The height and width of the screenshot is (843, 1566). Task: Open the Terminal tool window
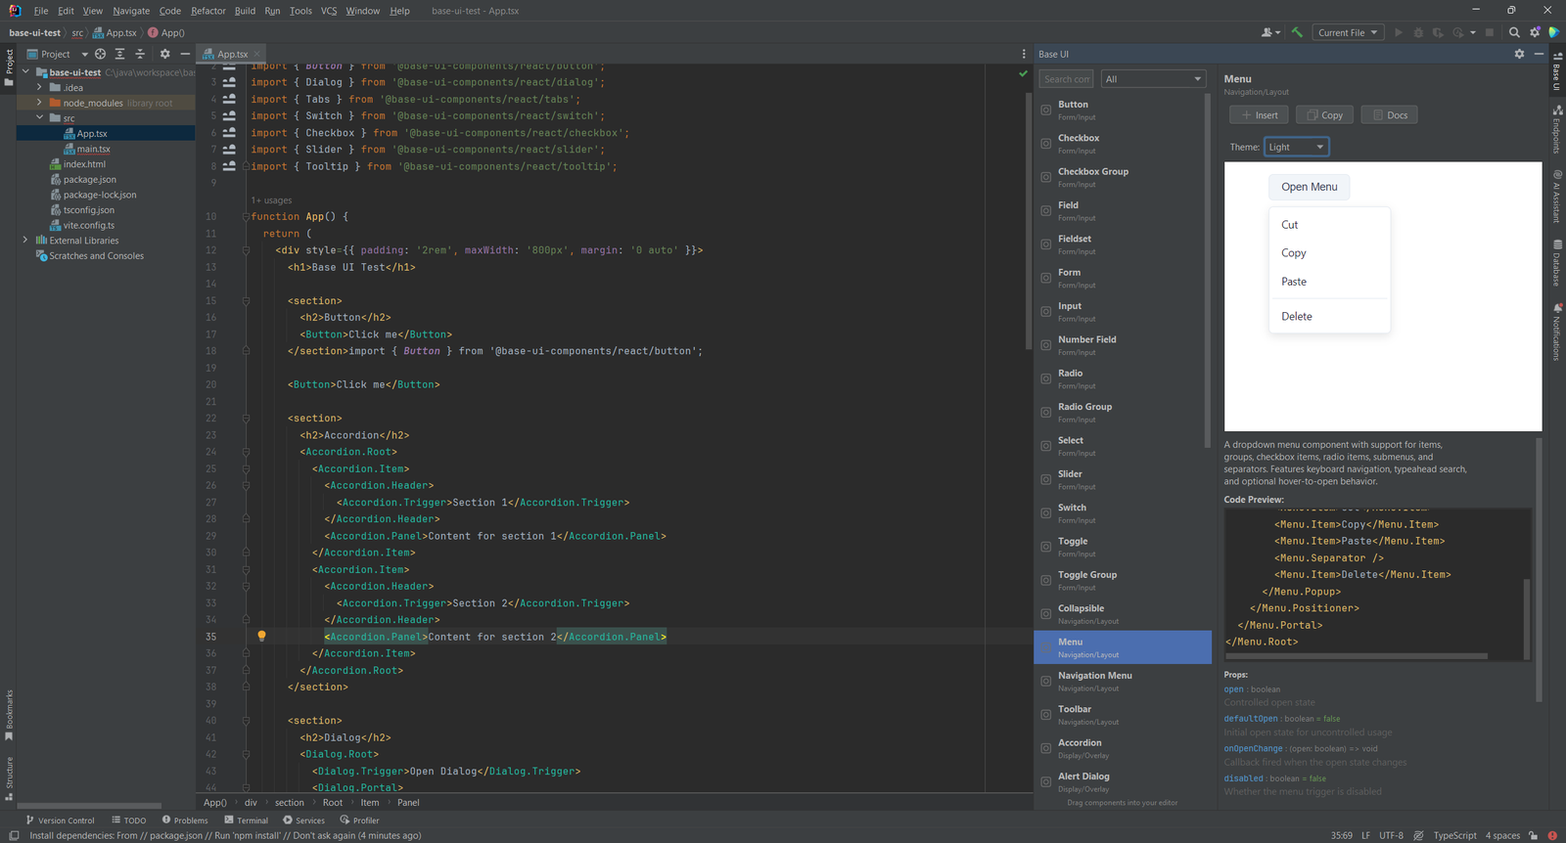click(246, 821)
